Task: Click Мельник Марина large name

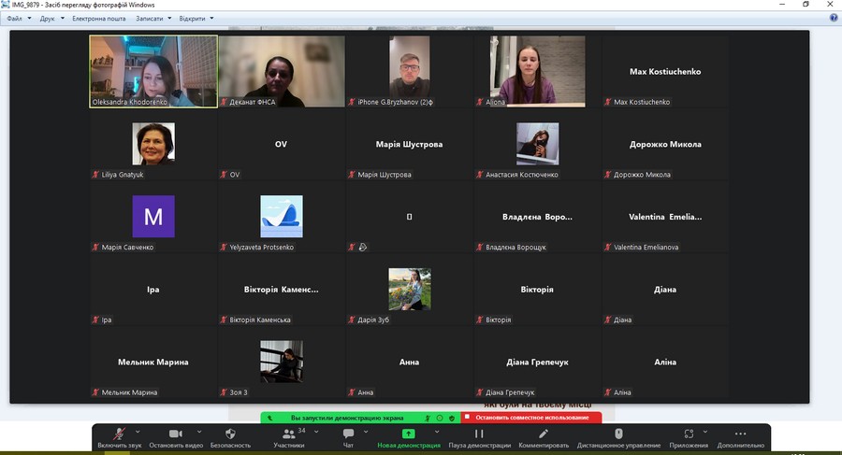Action: tap(153, 363)
